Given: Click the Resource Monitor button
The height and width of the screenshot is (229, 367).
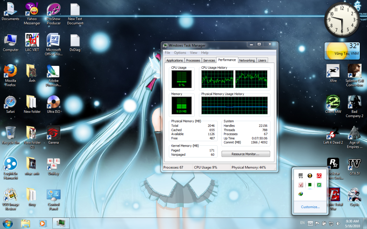Looking at the screenshot, I should point(246,154).
